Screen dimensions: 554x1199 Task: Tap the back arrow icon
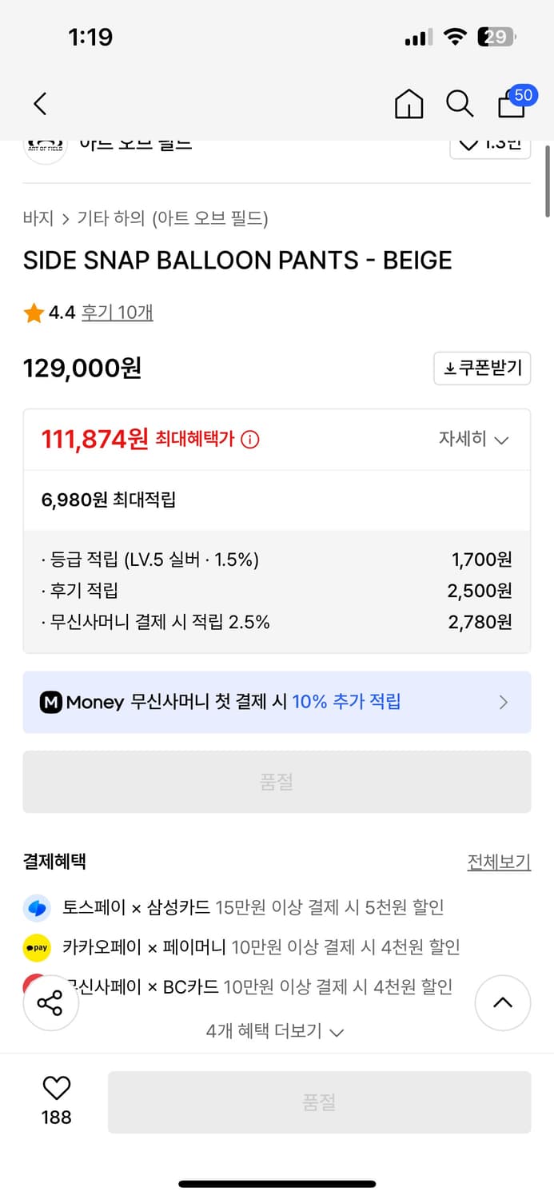point(40,104)
